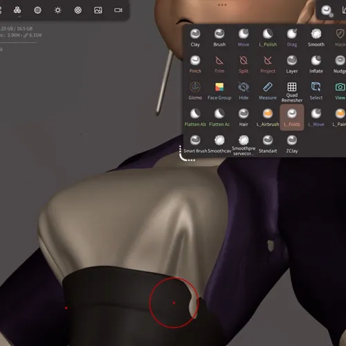346x346 pixels.
Task: Activate the Select tool
Action: 316,91
